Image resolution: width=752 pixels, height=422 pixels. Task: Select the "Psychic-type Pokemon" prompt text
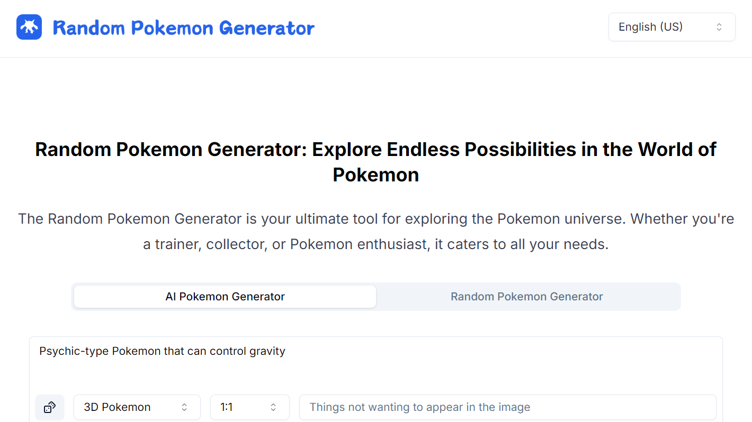162,351
